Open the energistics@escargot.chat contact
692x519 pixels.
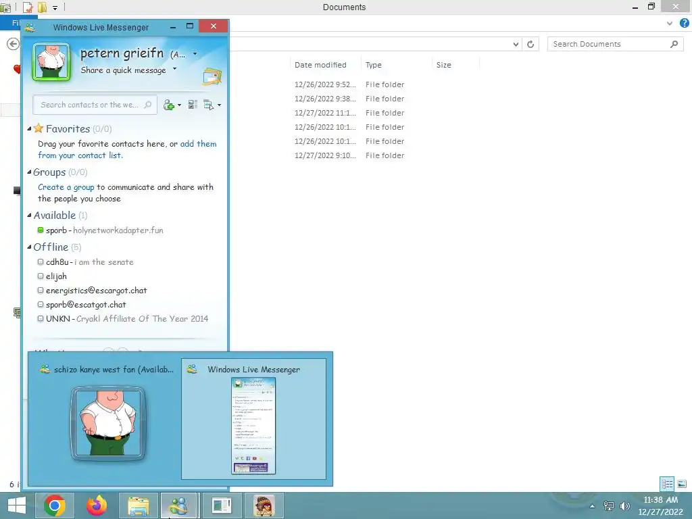coord(92,291)
